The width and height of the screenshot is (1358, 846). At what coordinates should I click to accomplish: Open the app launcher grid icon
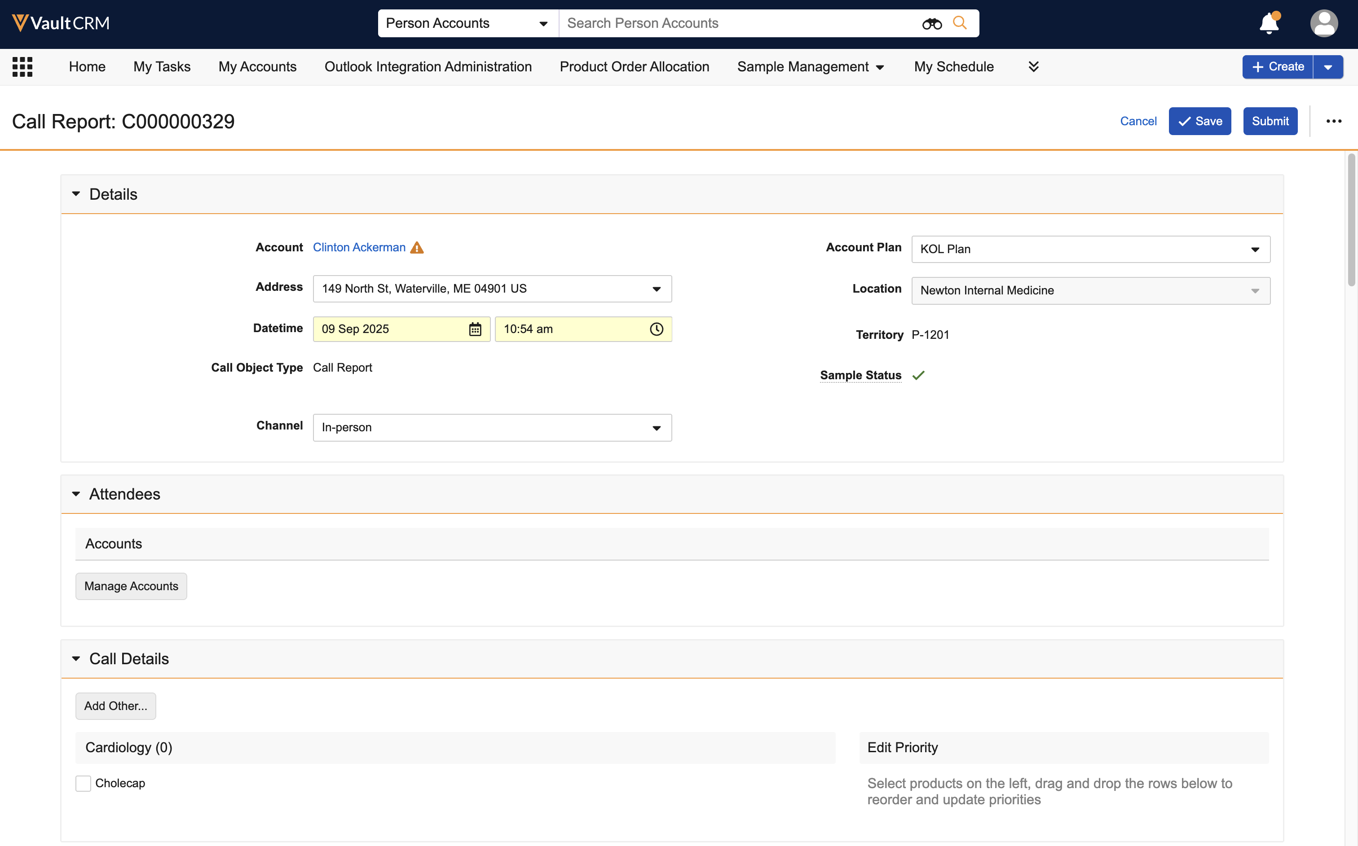pyautogui.click(x=22, y=66)
